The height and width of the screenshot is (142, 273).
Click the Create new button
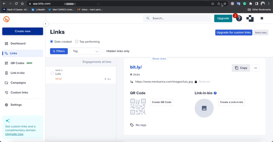(x=23, y=31)
